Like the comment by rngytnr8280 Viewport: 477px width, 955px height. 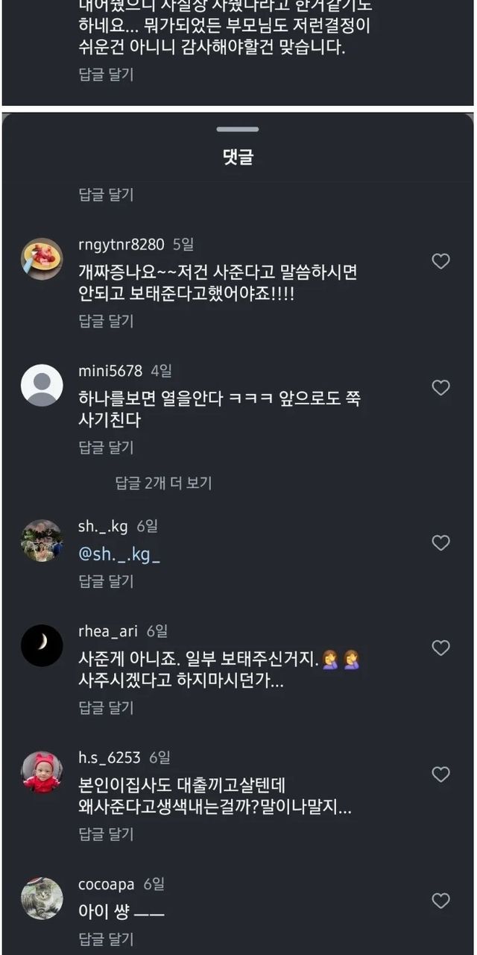coord(441,261)
